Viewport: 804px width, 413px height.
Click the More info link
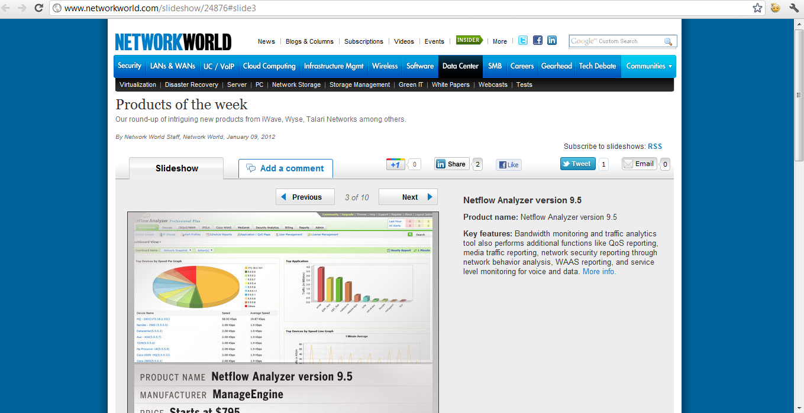(x=599, y=272)
